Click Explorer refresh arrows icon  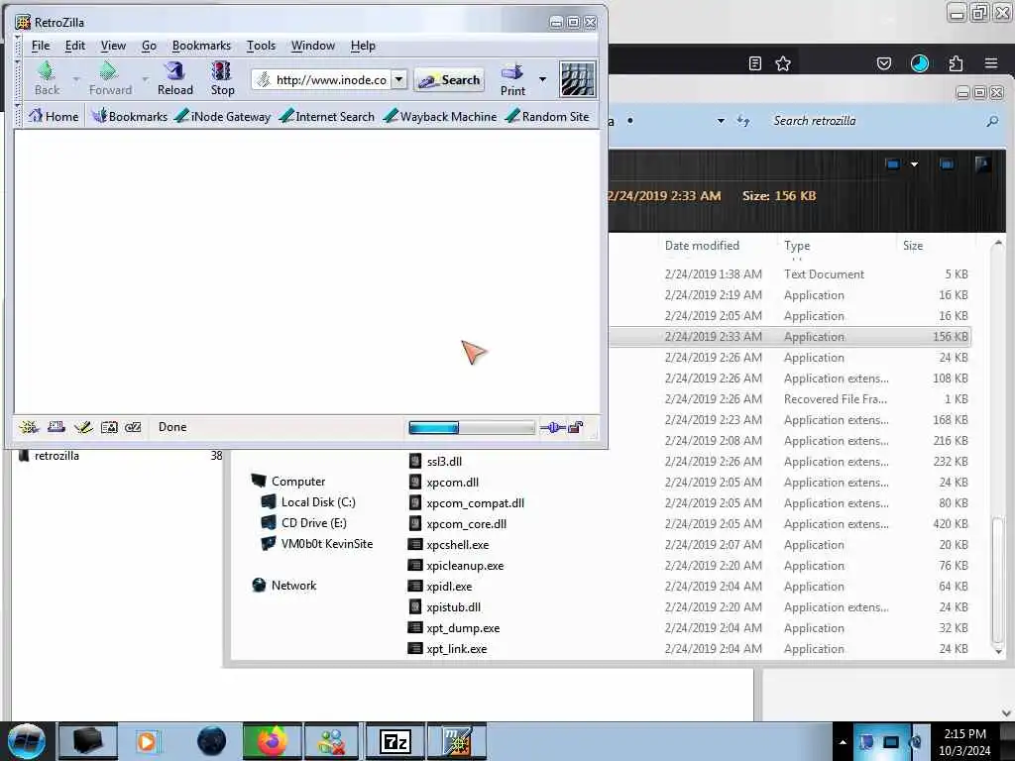(x=743, y=121)
